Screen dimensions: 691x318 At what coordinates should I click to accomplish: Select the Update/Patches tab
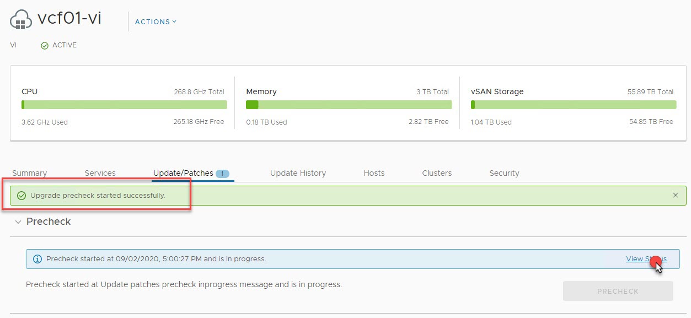[183, 173]
